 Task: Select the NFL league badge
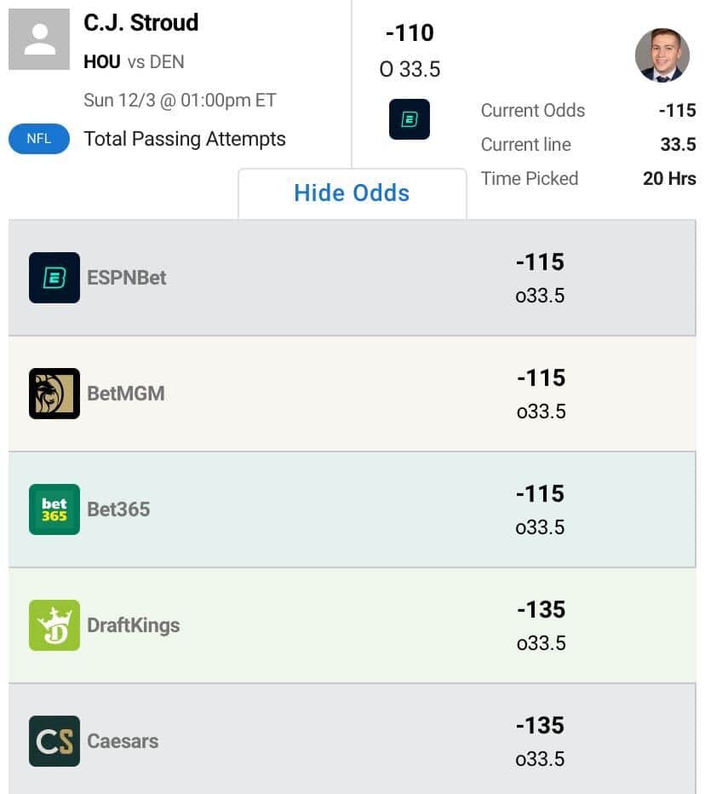(39, 139)
